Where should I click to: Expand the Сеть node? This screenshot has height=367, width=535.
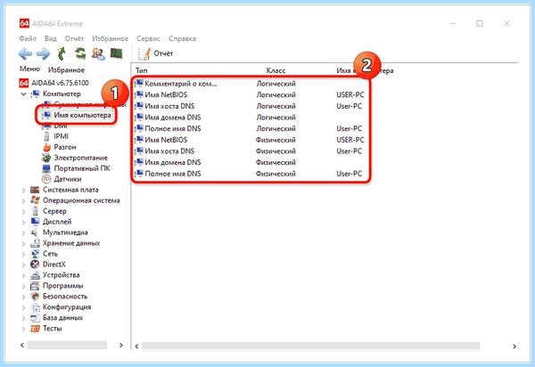(x=23, y=254)
